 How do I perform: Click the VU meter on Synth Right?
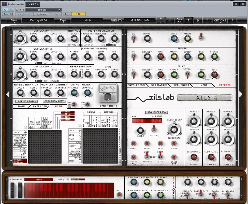[108, 93]
